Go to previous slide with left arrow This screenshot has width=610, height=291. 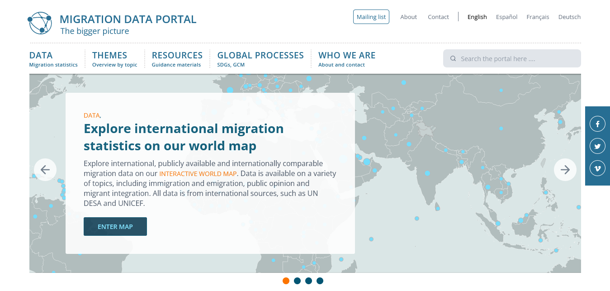pos(45,170)
